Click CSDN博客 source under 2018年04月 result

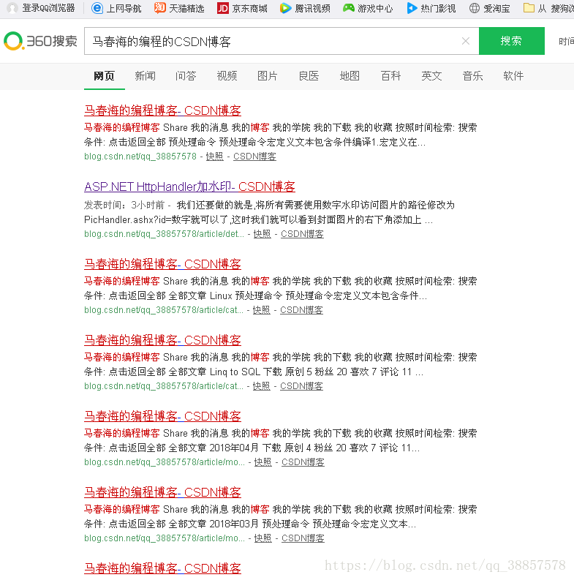point(303,462)
